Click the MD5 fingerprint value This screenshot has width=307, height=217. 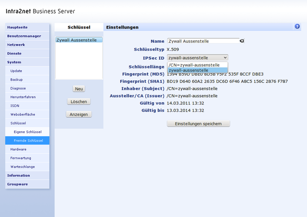[215, 74]
